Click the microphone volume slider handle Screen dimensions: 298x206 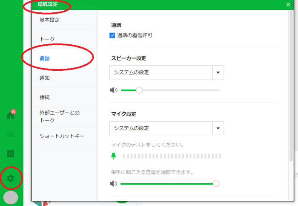click(x=216, y=183)
